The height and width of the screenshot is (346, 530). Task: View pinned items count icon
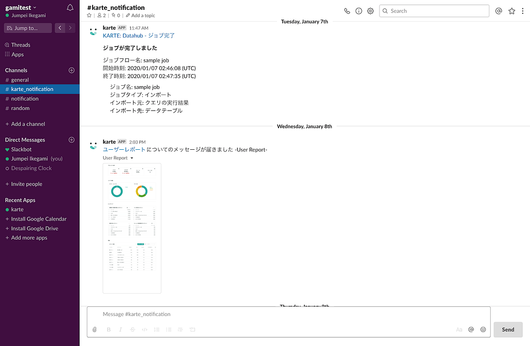(116, 15)
